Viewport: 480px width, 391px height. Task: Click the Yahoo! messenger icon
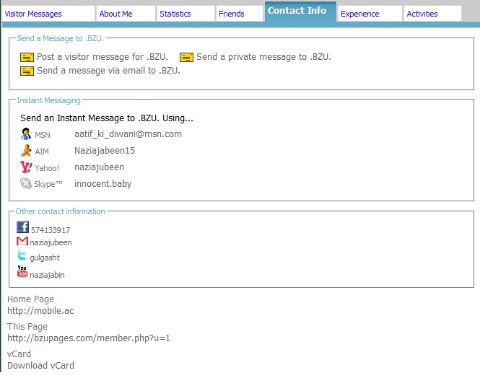[26, 167]
